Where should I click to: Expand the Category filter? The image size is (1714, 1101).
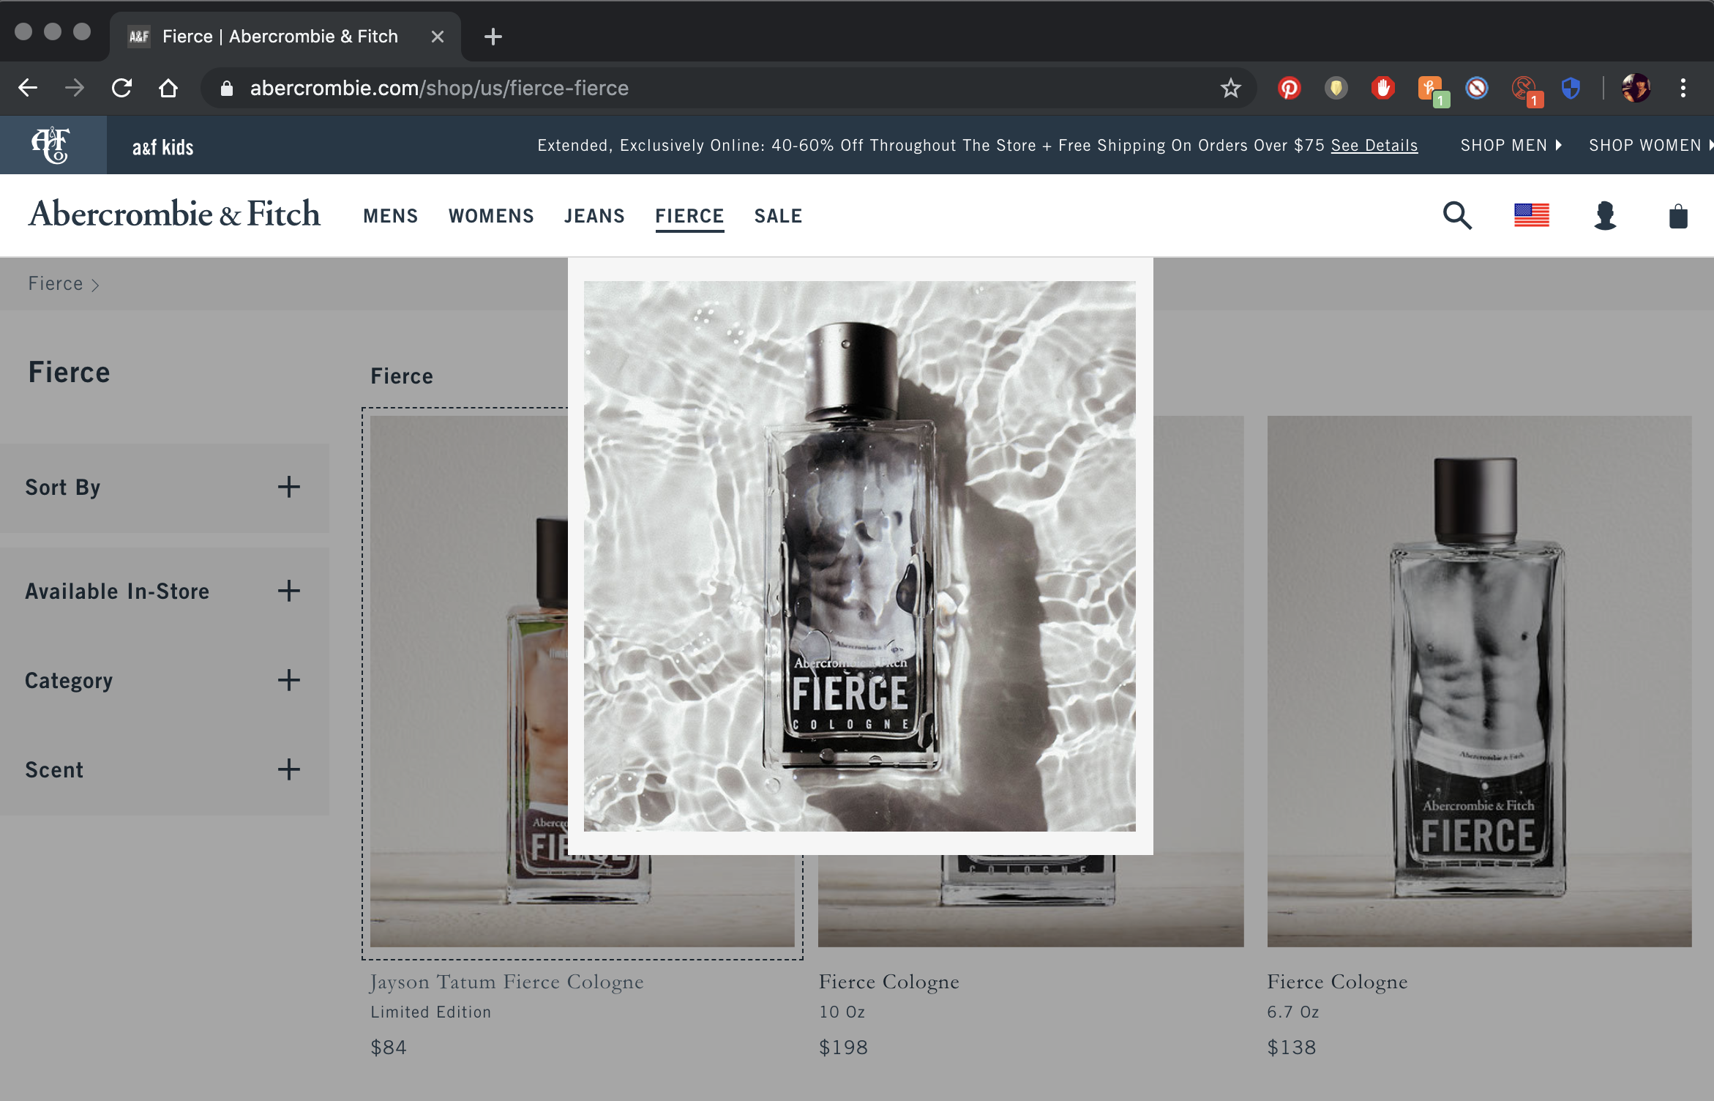[x=165, y=681]
